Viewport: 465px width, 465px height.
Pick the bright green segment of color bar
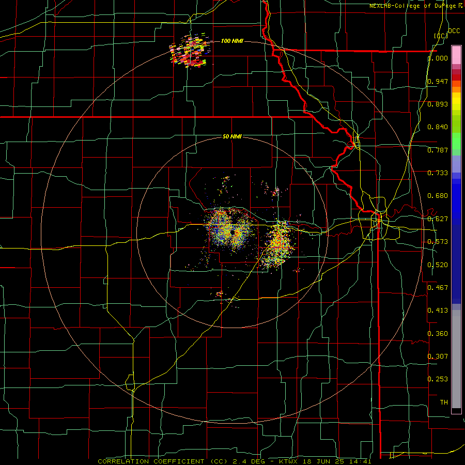456,141
